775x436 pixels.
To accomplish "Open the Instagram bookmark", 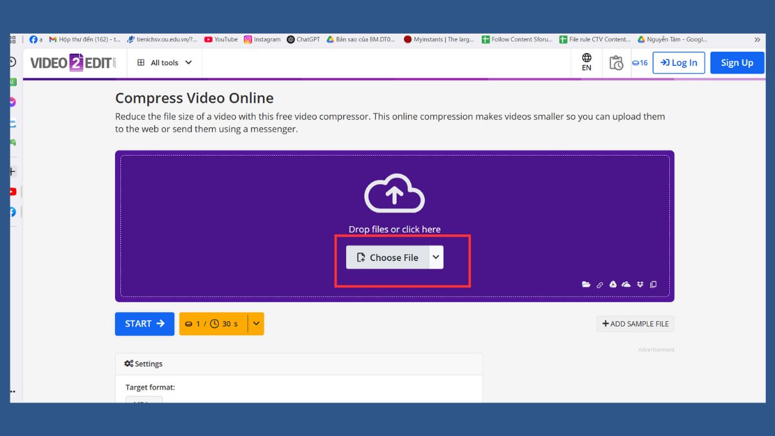I will click(262, 39).
